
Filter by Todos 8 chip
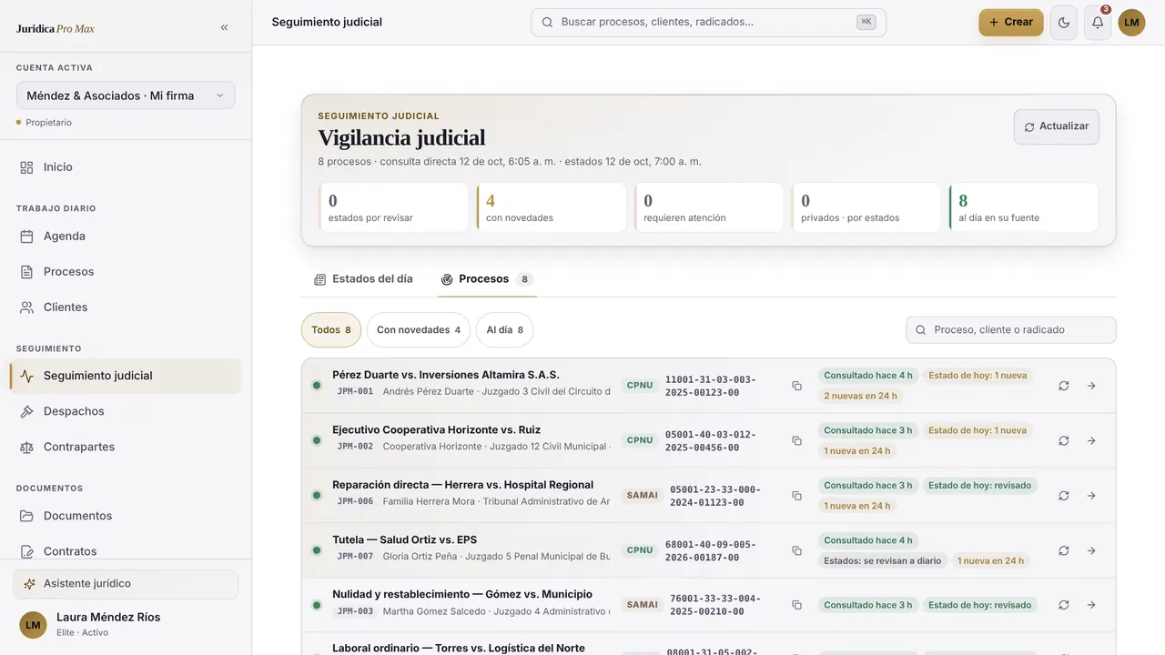331,330
